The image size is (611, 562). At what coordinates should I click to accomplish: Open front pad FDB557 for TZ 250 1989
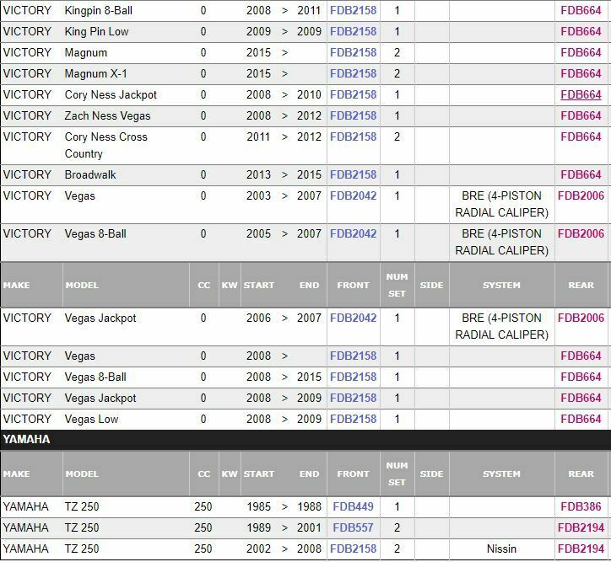point(353,527)
